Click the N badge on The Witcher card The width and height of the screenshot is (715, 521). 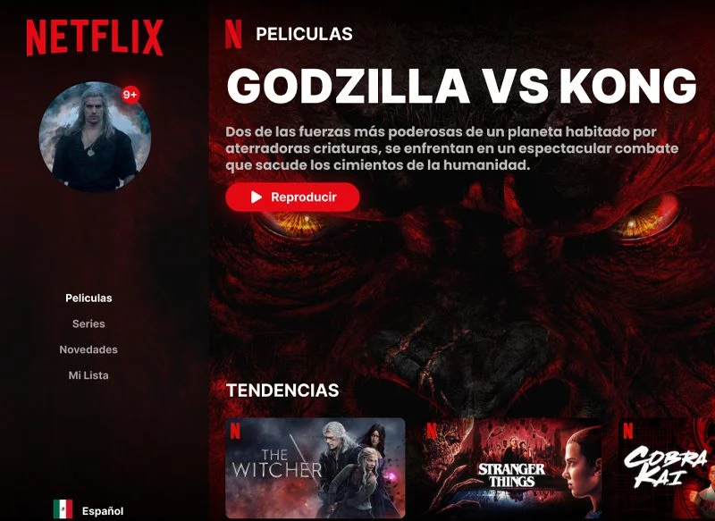(x=235, y=432)
